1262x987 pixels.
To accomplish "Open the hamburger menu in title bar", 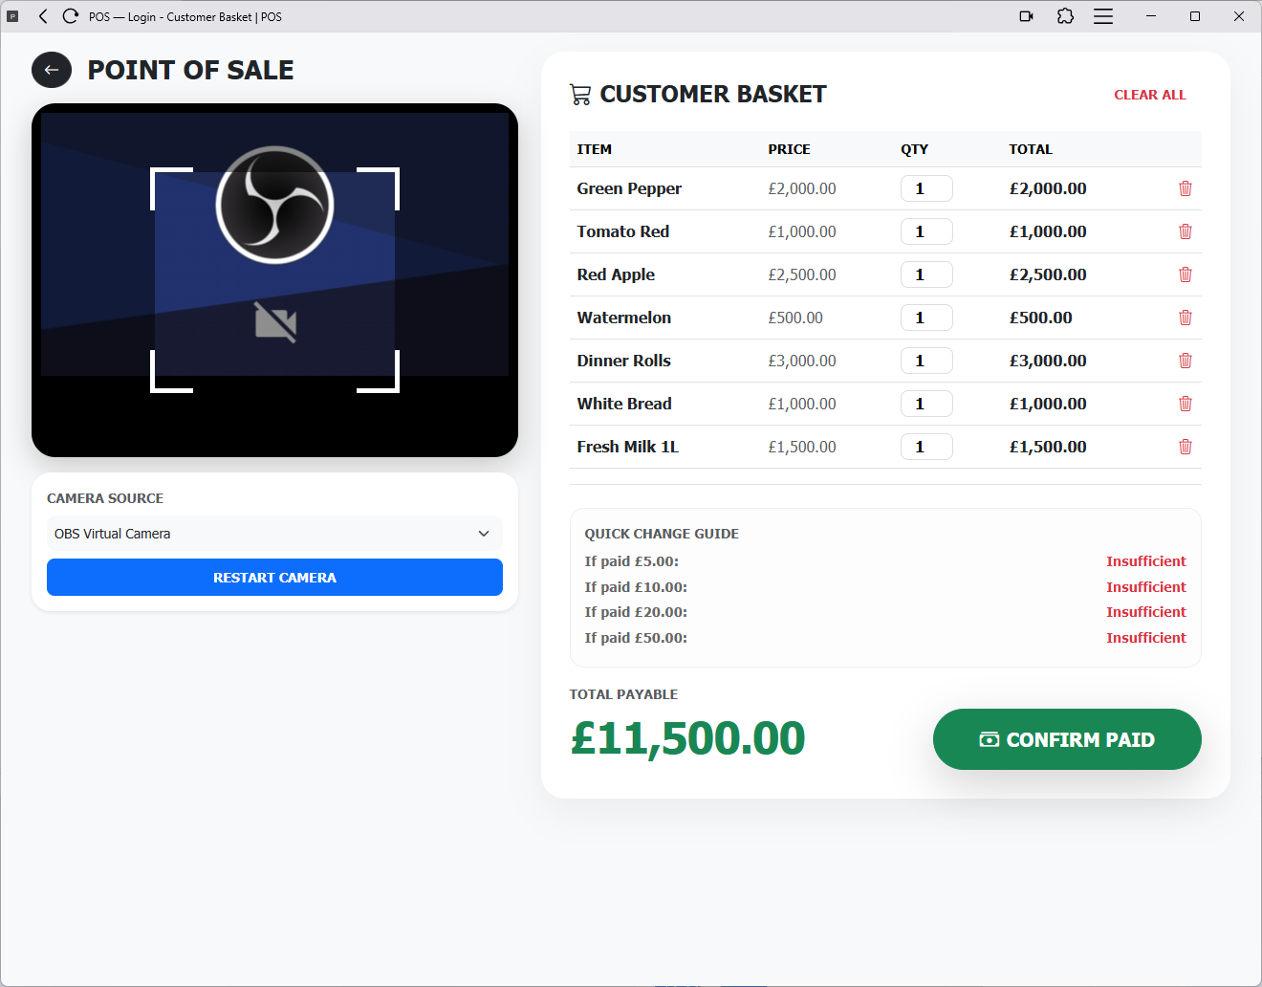I will (x=1103, y=16).
